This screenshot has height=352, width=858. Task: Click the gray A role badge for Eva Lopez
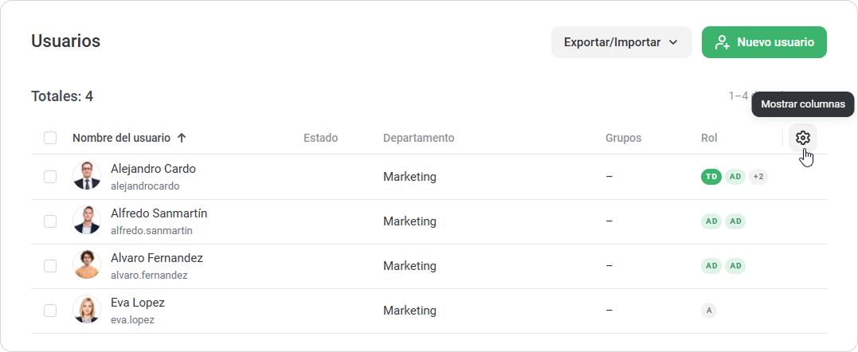[709, 310]
